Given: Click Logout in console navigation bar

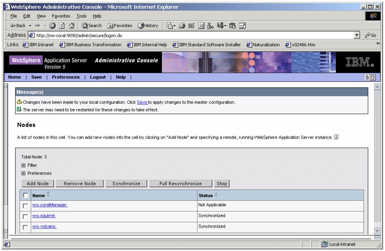Looking at the screenshot, I should [x=98, y=77].
